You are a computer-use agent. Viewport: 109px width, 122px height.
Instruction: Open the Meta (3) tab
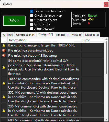pos(77,35)
